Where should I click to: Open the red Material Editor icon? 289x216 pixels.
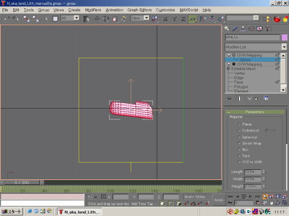[277, 19]
